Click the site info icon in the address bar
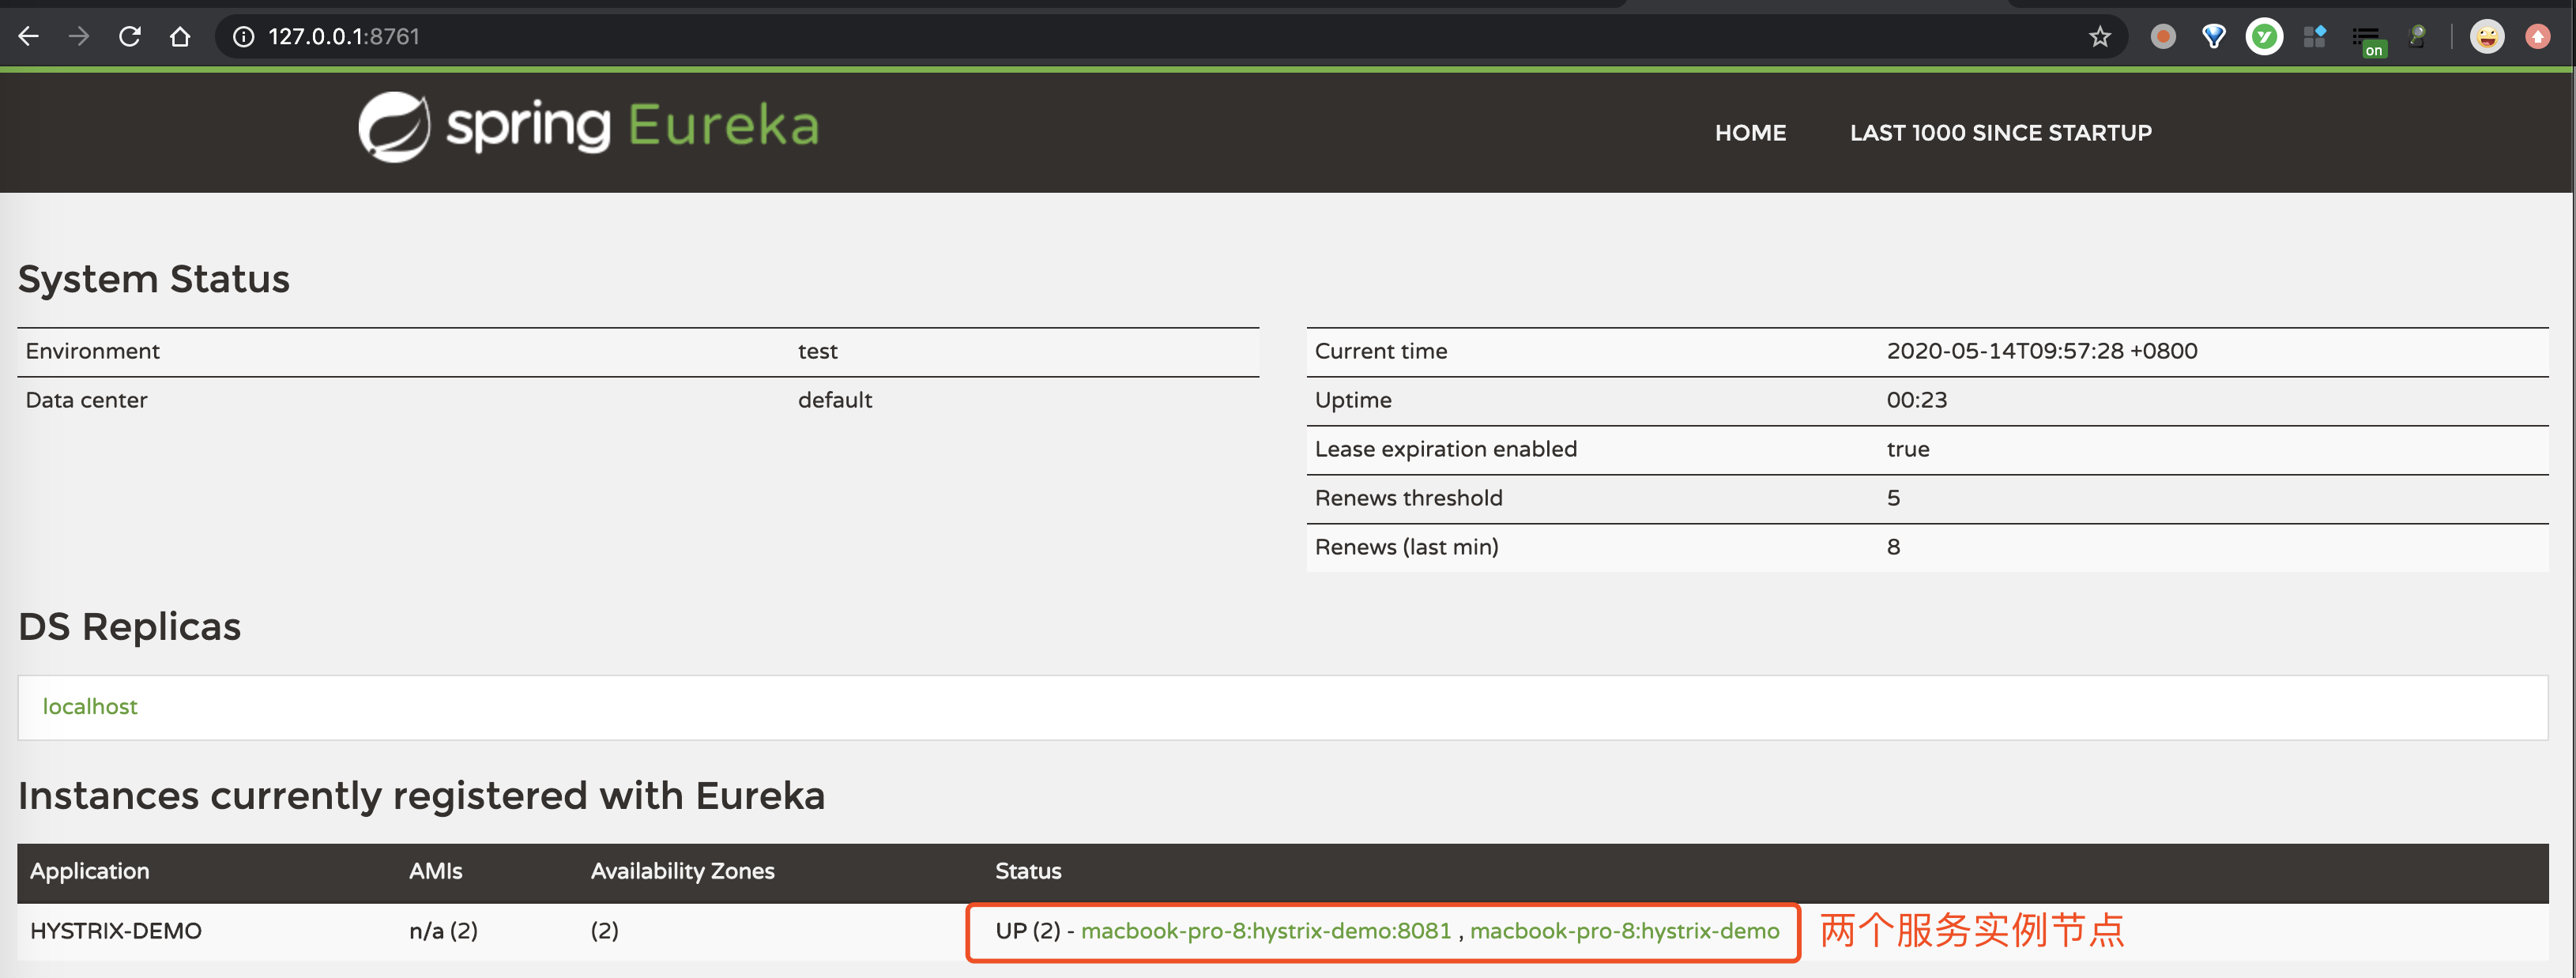 (x=243, y=37)
